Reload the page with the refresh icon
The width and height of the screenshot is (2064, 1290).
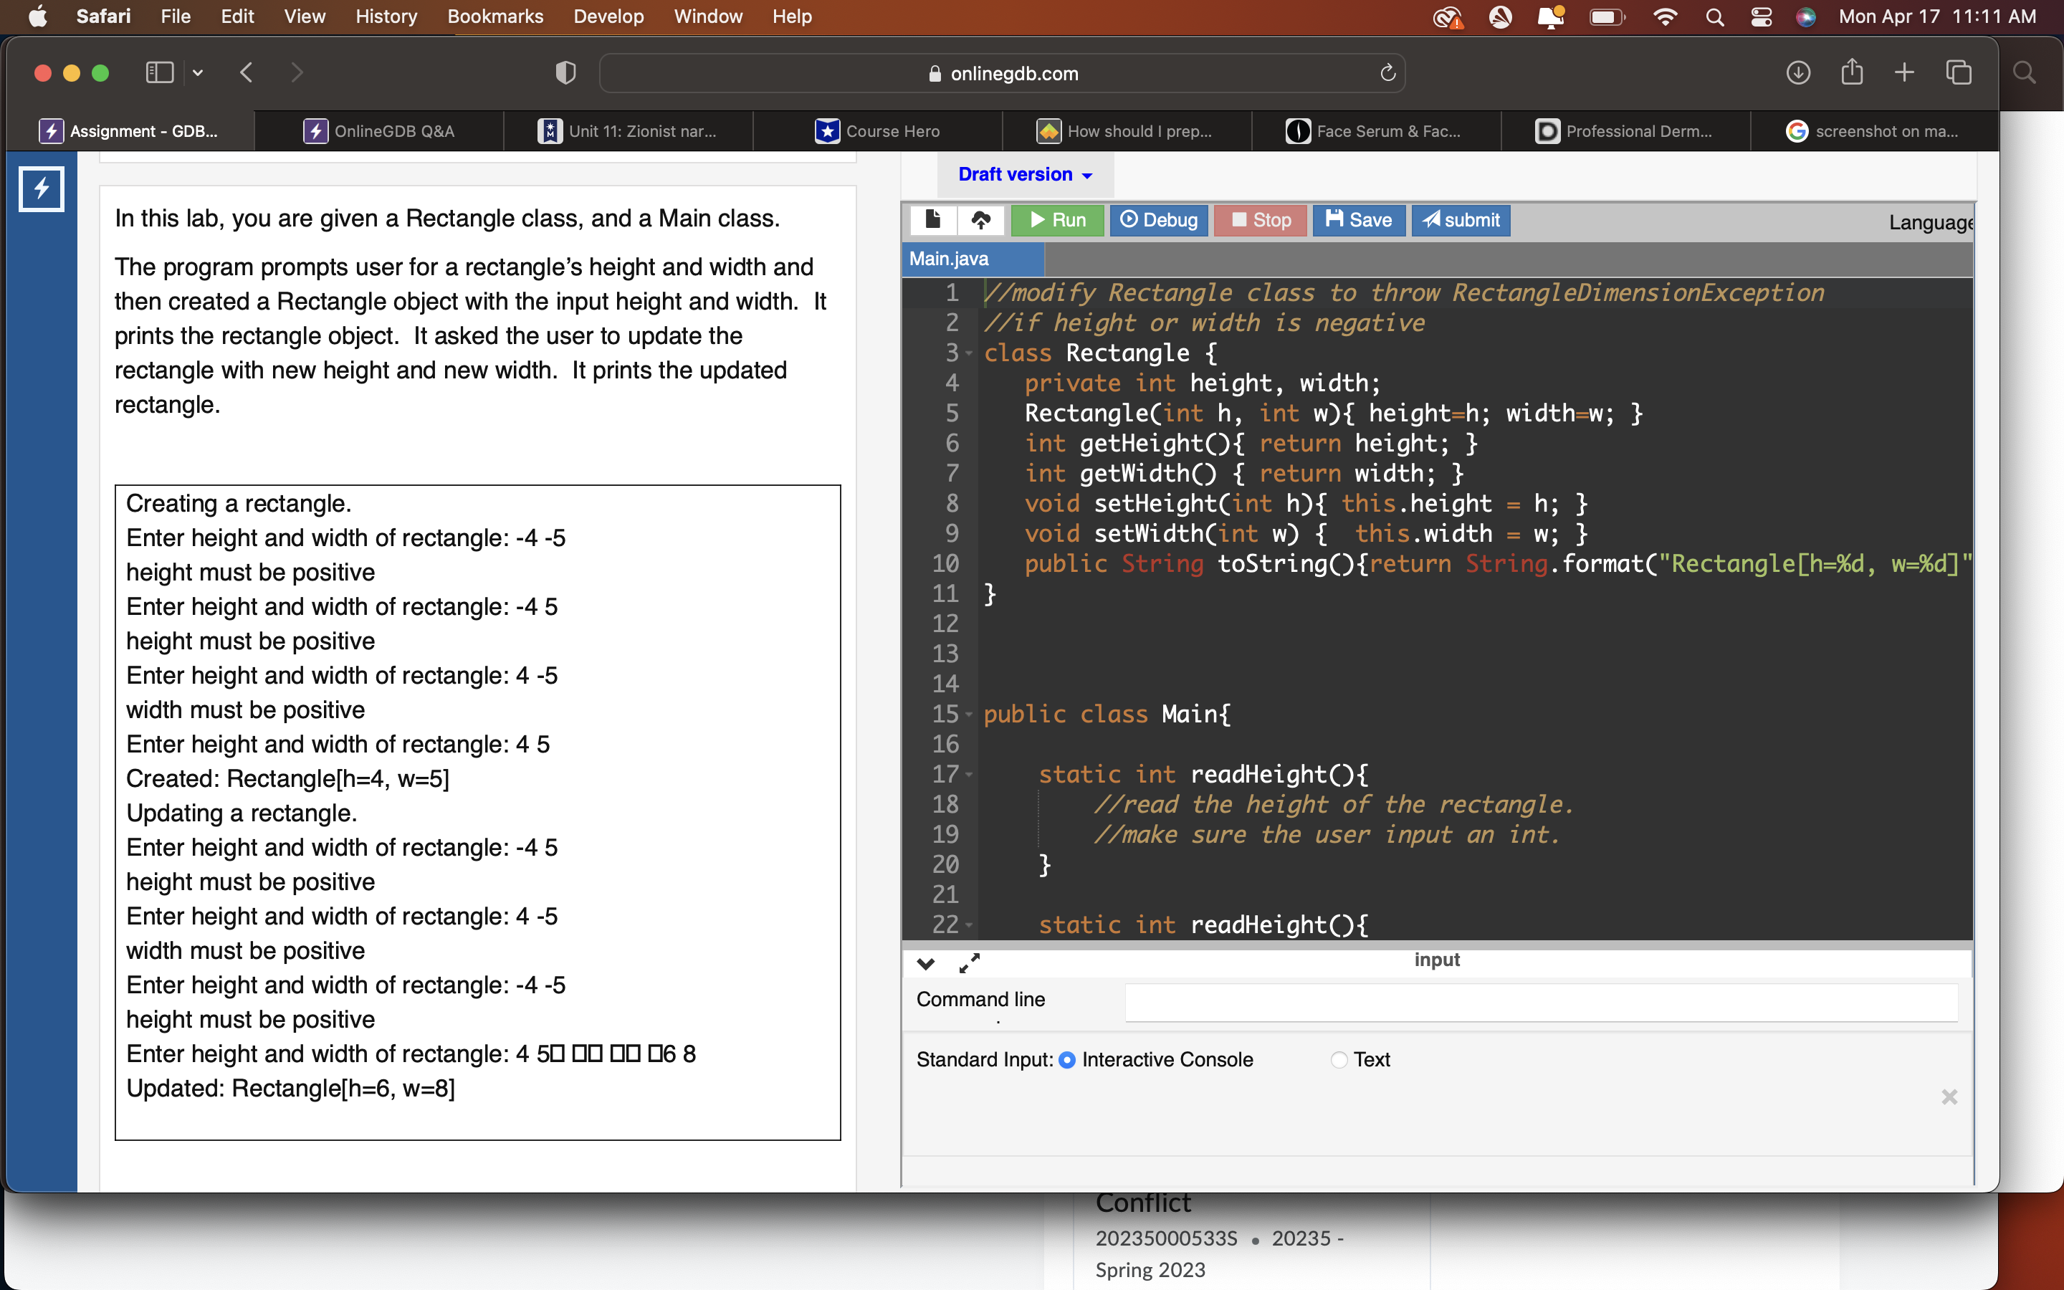click(1387, 73)
